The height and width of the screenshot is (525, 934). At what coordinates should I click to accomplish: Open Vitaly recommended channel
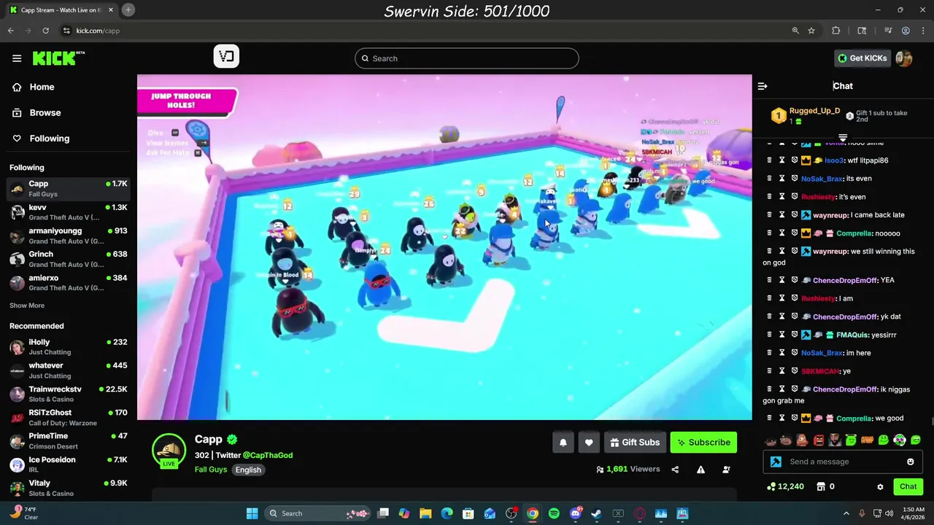click(69, 488)
